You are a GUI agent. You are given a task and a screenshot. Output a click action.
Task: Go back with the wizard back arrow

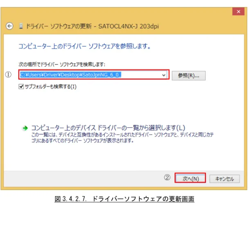tap(9, 26)
